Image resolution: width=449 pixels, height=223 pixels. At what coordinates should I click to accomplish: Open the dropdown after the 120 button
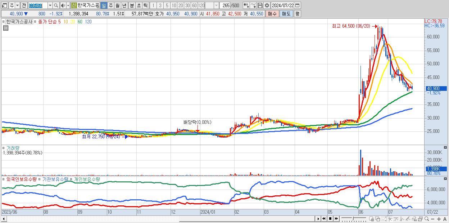coord(216,5)
